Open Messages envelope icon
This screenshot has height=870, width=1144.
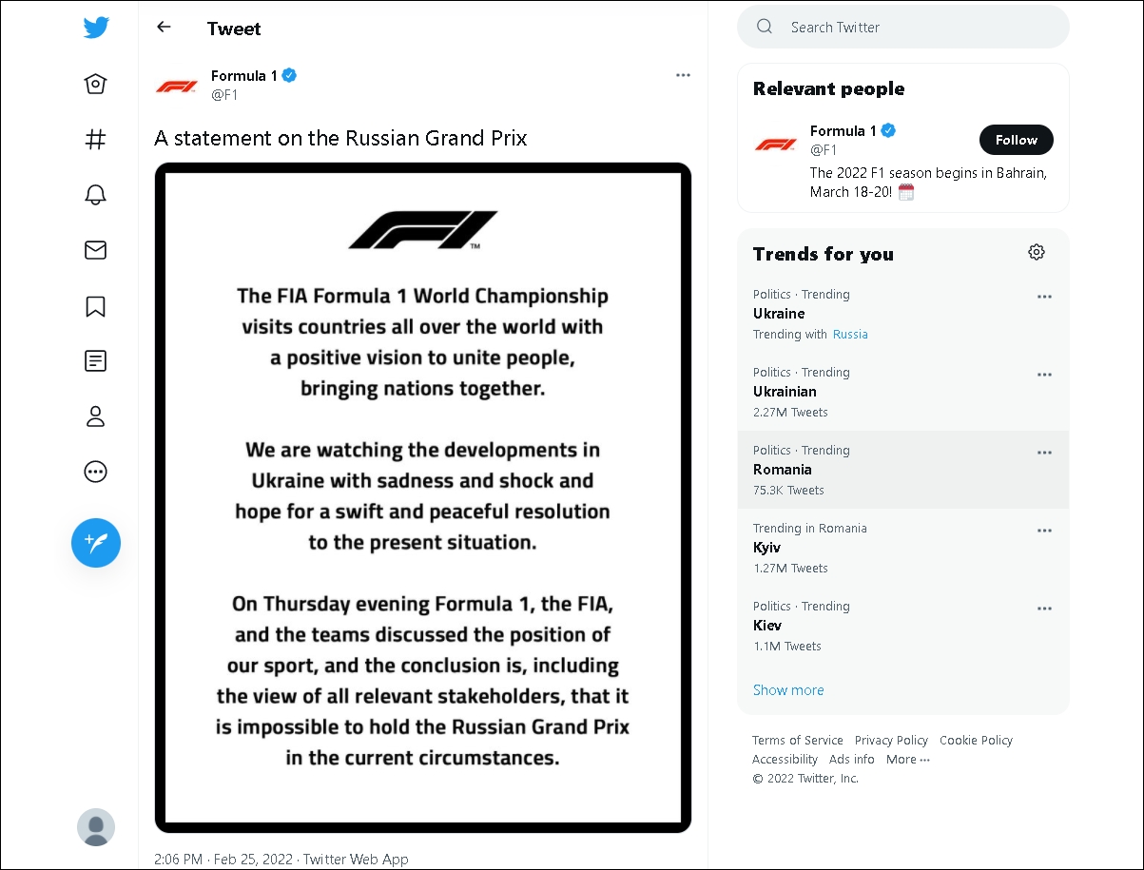(95, 250)
